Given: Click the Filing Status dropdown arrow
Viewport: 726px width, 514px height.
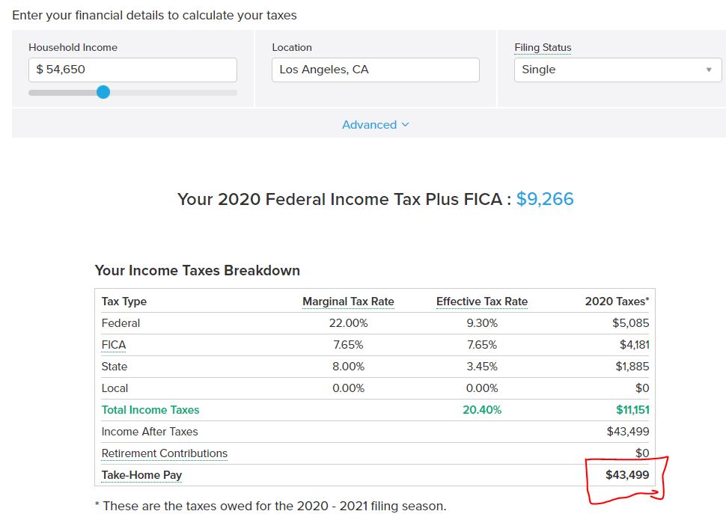Looking at the screenshot, I should coord(708,70).
